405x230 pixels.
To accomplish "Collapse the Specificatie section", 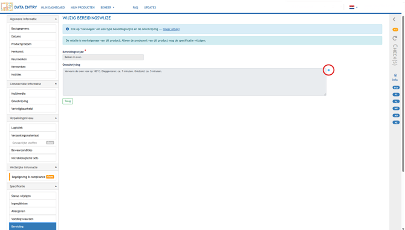I will [x=56, y=187].
